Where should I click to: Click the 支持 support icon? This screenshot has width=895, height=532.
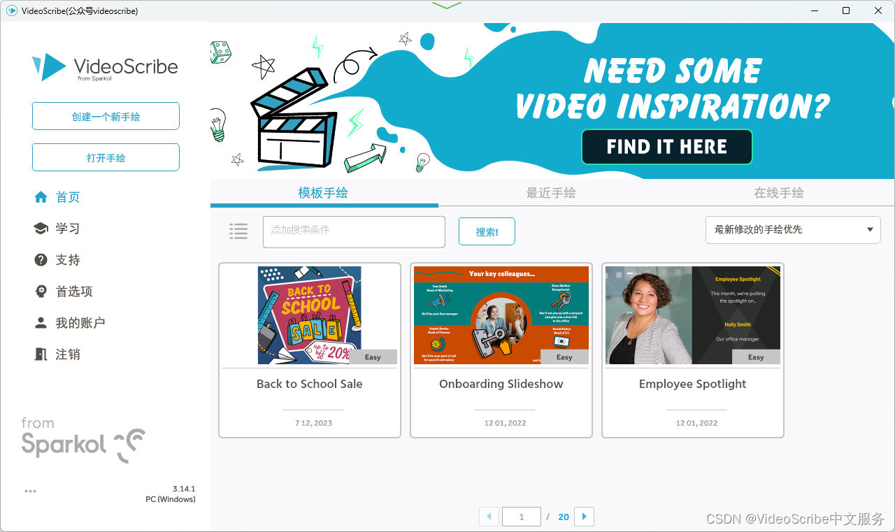(41, 259)
